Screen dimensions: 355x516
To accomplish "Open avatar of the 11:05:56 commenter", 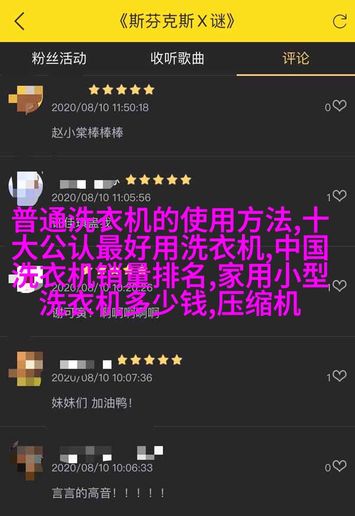I will pyautogui.click(x=25, y=189).
